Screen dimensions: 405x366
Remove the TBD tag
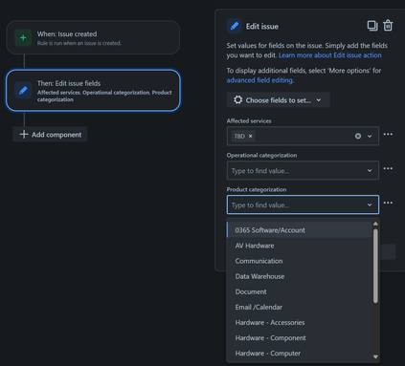pyautogui.click(x=251, y=136)
